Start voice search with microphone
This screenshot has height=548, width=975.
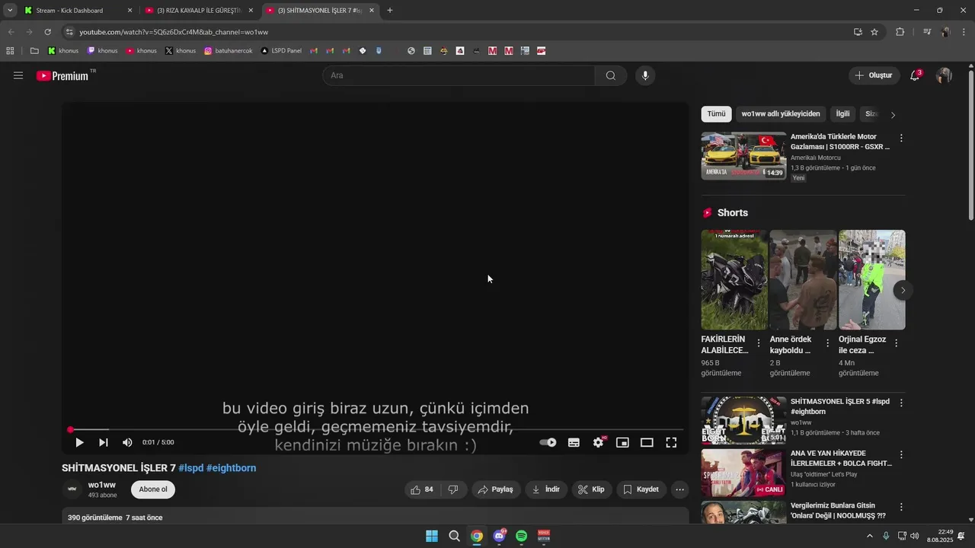pos(645,75)
